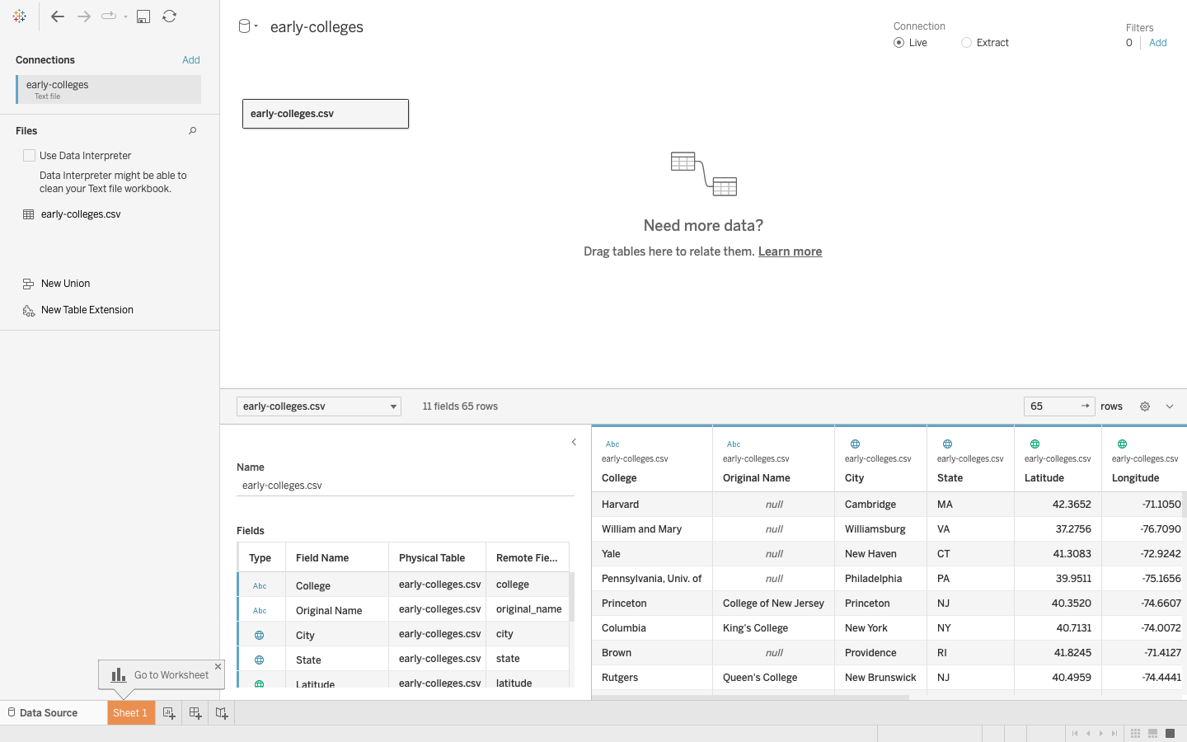The height and width of the screenshot is (742, 1187).
Task: Select the Harvard cell in College column
Action: [x=652, y=505]
